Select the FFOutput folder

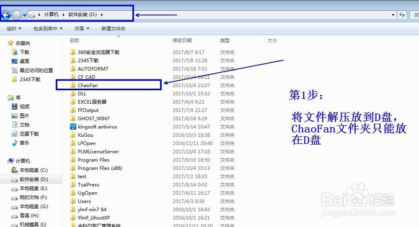point(88,110)
